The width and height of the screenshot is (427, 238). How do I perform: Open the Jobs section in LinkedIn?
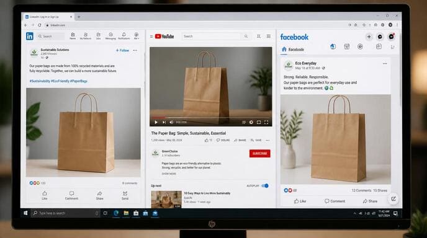[x=98, y=36]
